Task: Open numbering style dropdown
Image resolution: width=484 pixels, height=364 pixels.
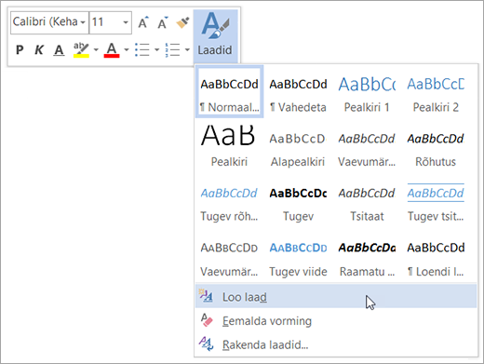Action: [x=187, y=49]
